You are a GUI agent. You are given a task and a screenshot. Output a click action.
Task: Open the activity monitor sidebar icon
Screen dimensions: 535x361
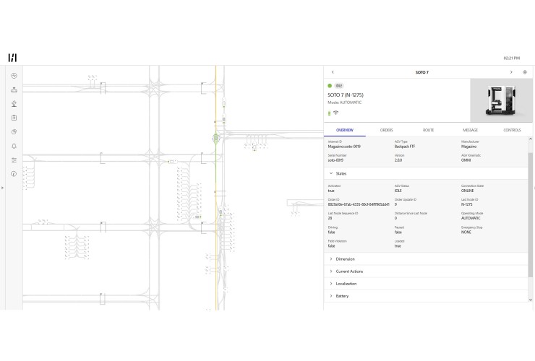click(14, 76)
